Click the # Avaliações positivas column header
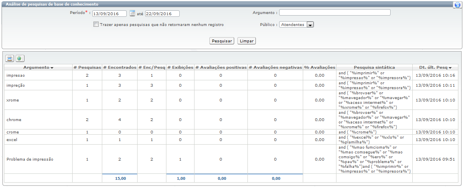The width and height of the screenshot is (464, 187). click(x=221, y=68)
